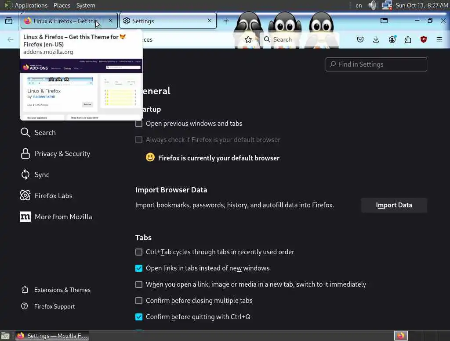
Task: Enable Open previous windows and tabs
Action: pos(139,124)
